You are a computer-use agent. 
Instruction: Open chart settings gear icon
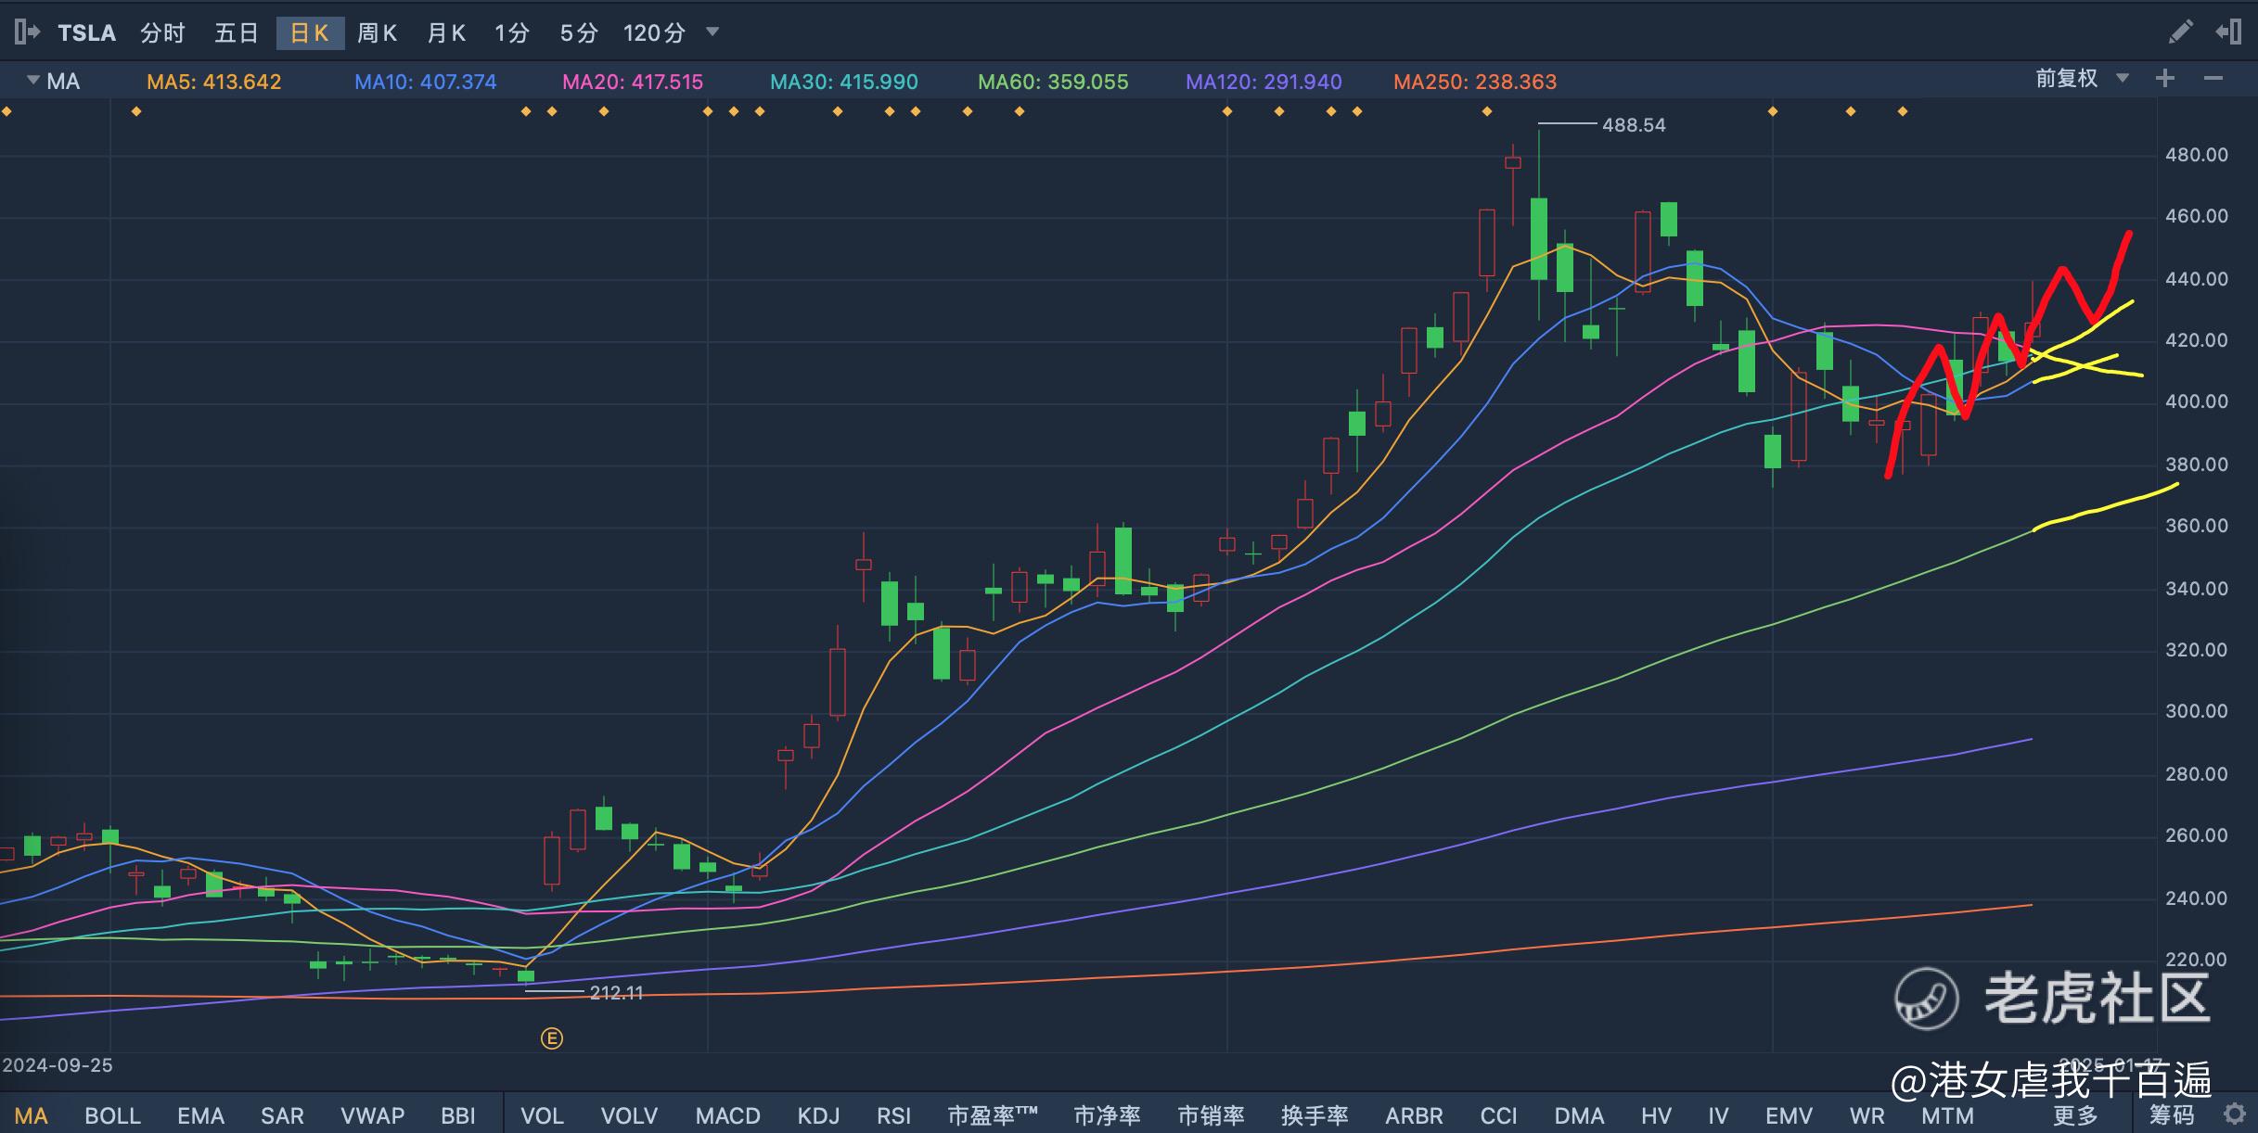pos(2234,1113)
